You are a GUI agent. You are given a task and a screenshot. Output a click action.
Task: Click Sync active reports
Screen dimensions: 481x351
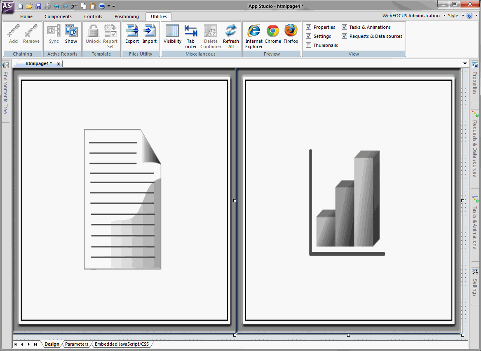pos(54,34)
